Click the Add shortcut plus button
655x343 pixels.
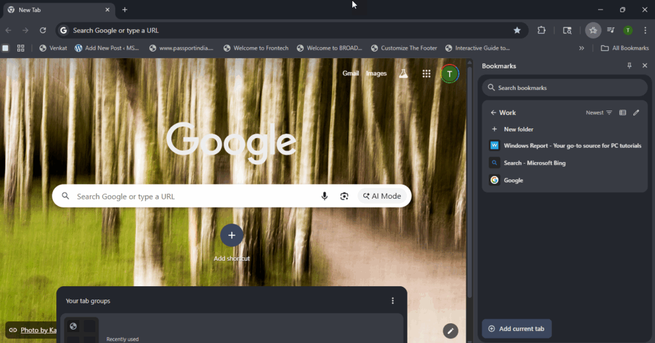click(x=232, y=235)
